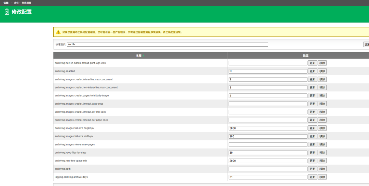Screen dimensions: 369x186
Task: Click 更新 for timeout.per-page-secs row
Action: pyautogui.click(x=312, y=120)
